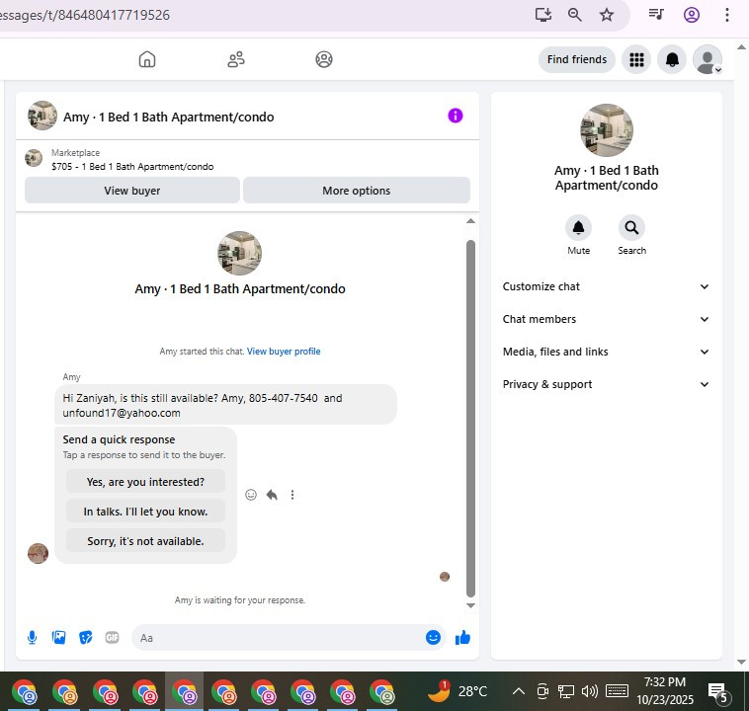This screenshot has width=749, height=711.
Task: Click the Marketplace listing row '$705 - 1 Bed 1 Bath'
Action: pyautogui.click(x=132, y=160)
